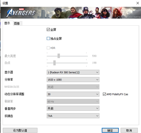141x133 pixels.
Task: Click the 显示器 label
Action: coord(9,72)
